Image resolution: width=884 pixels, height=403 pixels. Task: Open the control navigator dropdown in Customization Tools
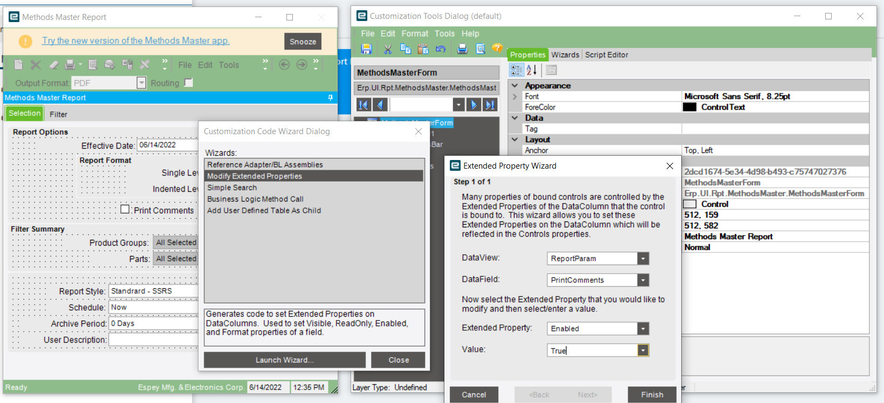point(458,105)
